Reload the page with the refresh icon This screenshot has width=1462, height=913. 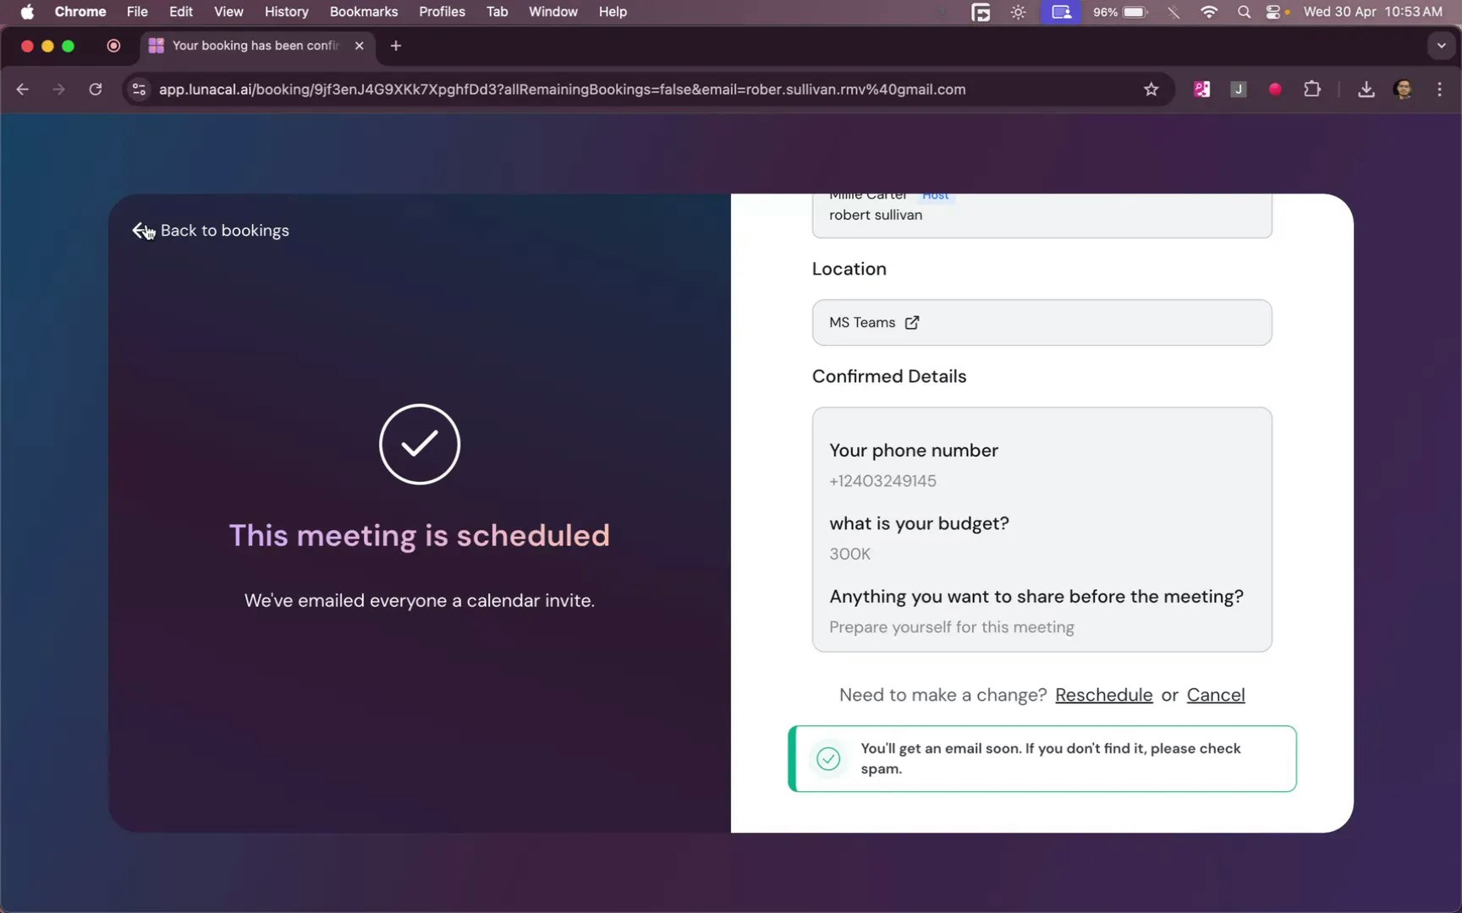[96, 90]
